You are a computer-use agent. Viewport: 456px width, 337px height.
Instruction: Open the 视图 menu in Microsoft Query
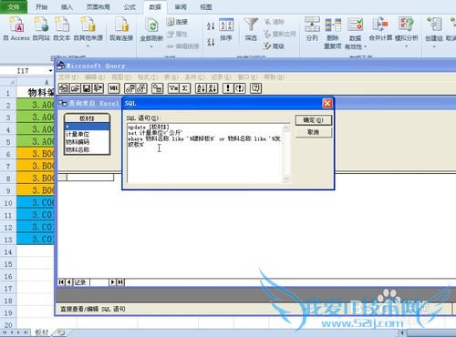click(x=121, y=77)
